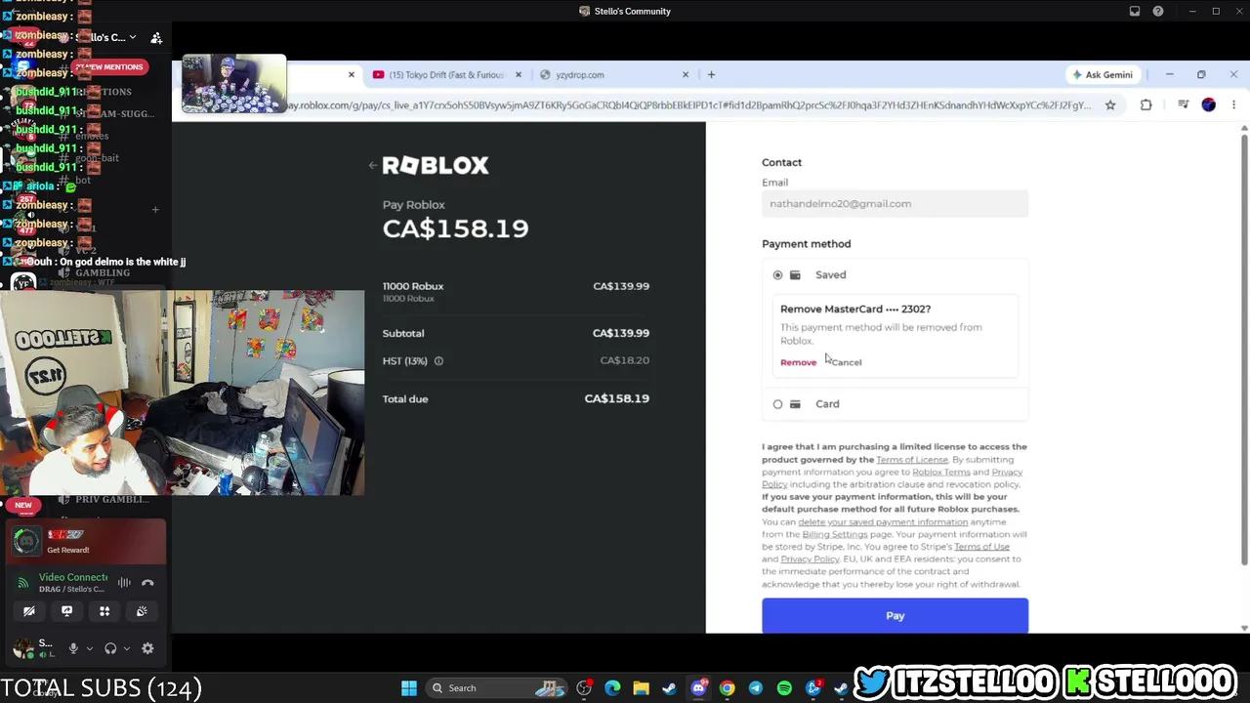Mute the Discord microphone

tap(73, 648)
